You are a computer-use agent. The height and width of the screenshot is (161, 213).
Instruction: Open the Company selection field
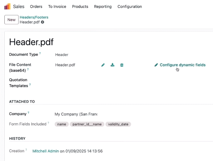coord(76,114)
